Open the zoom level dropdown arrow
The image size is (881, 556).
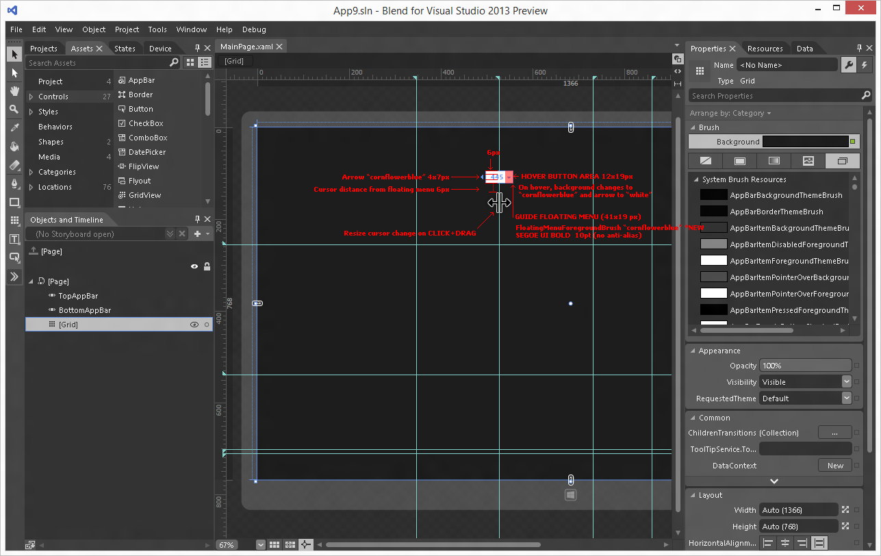click(x=260, y=545)
